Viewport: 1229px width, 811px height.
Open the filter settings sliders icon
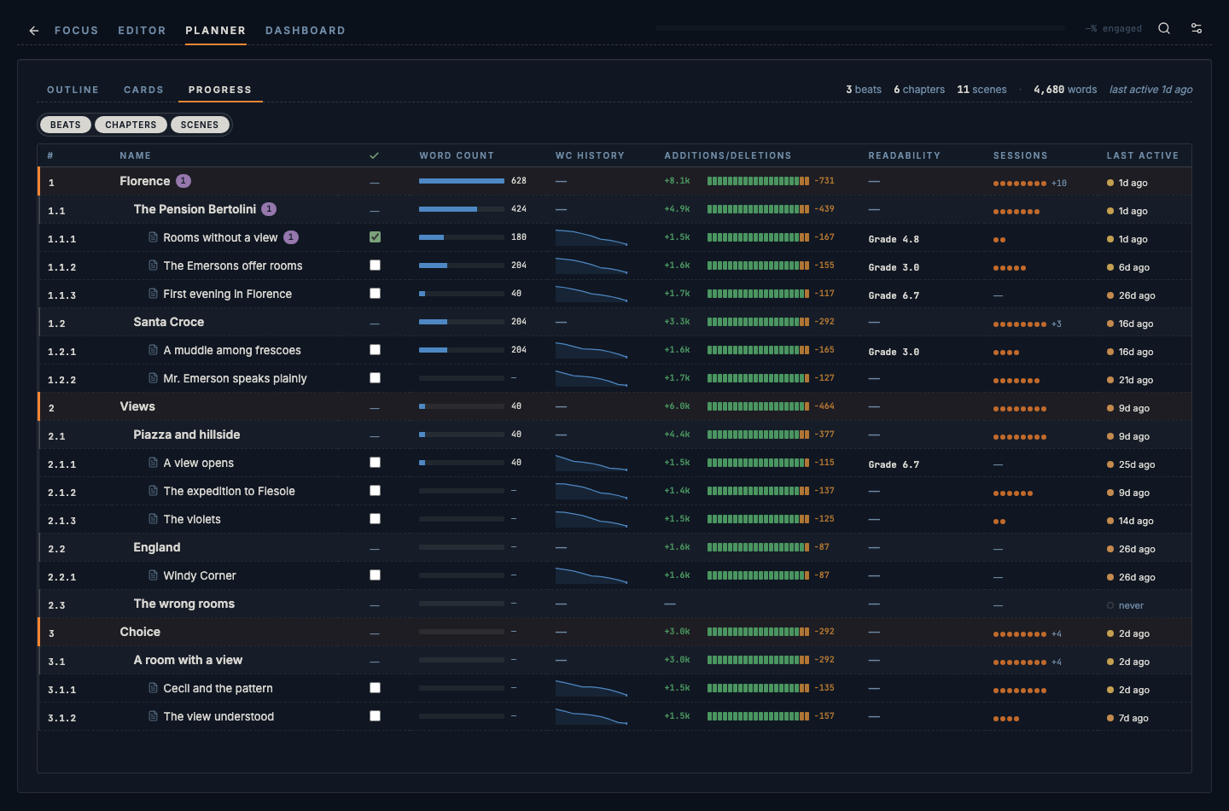(1197, 28)
